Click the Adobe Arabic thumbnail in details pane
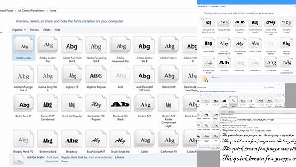The height and width of the screenshot is (167, 296). 19,160
